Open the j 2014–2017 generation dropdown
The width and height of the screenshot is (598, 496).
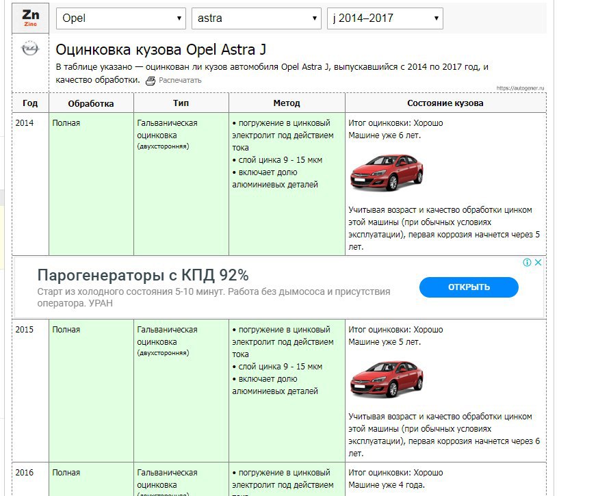click(x=385, y=18)
